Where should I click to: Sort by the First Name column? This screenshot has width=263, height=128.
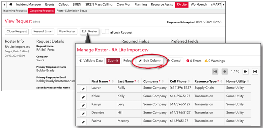click(113, 81)
